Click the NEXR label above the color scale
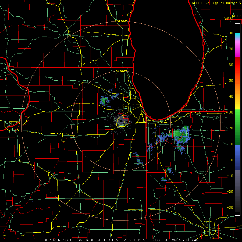This screenshot has width=242, height=242. (x=236, y=16)
